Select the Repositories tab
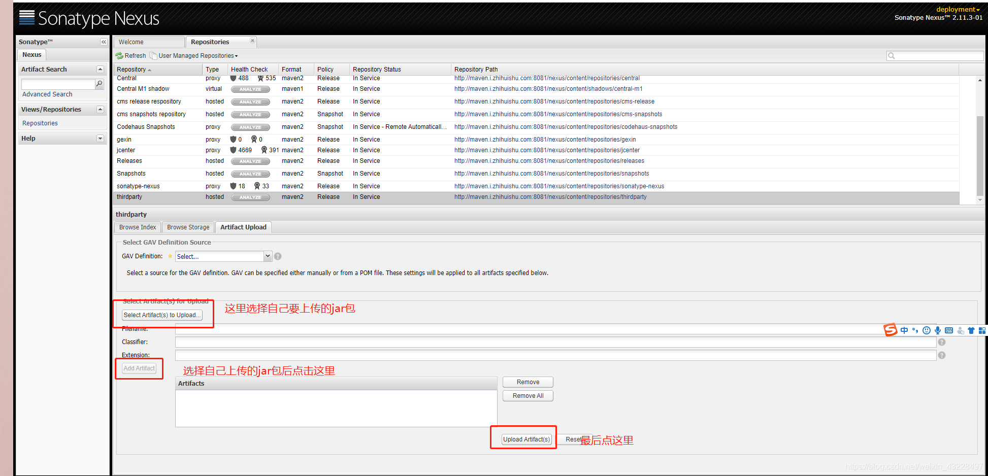Image resolution: width=988 pixels, height=476 pixels. click(x=221, y=42)
